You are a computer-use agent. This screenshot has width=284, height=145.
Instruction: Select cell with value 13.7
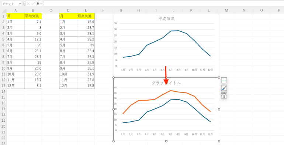33,80
